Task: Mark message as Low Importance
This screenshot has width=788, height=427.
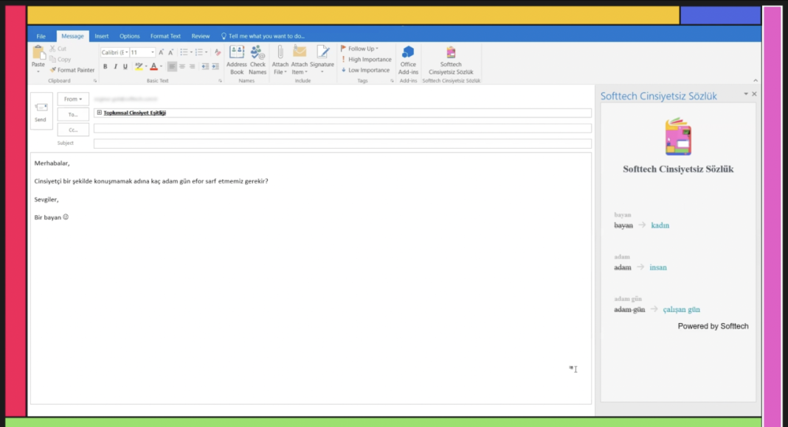Action: tap(365, 70)
